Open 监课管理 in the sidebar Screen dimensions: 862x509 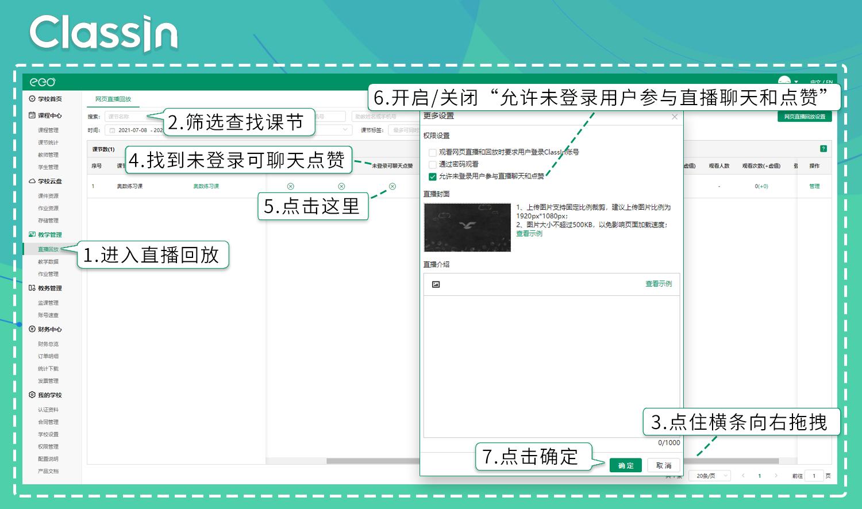48,303
